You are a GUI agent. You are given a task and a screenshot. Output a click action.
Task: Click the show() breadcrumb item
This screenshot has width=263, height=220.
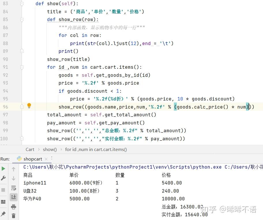coord(50,149)
